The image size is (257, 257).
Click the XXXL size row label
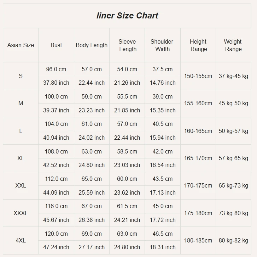(x=21, y=213)
